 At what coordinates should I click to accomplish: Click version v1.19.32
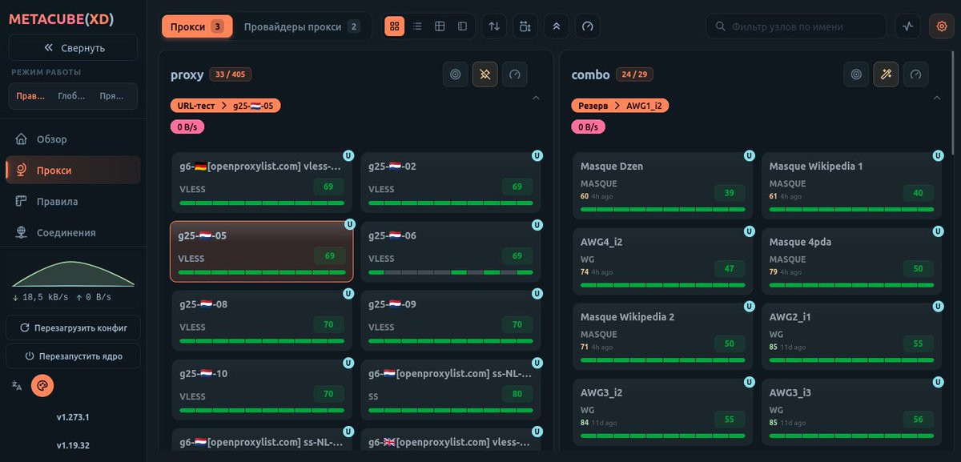(73, 445)
